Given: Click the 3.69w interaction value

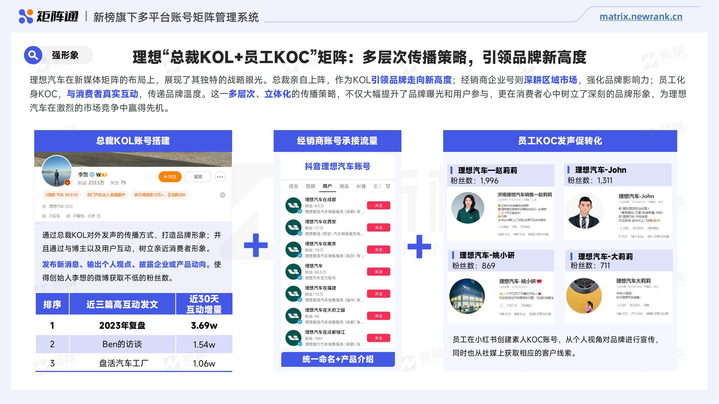Looking at the screenshot, I should pyautogui.click(x=204, y=325).
